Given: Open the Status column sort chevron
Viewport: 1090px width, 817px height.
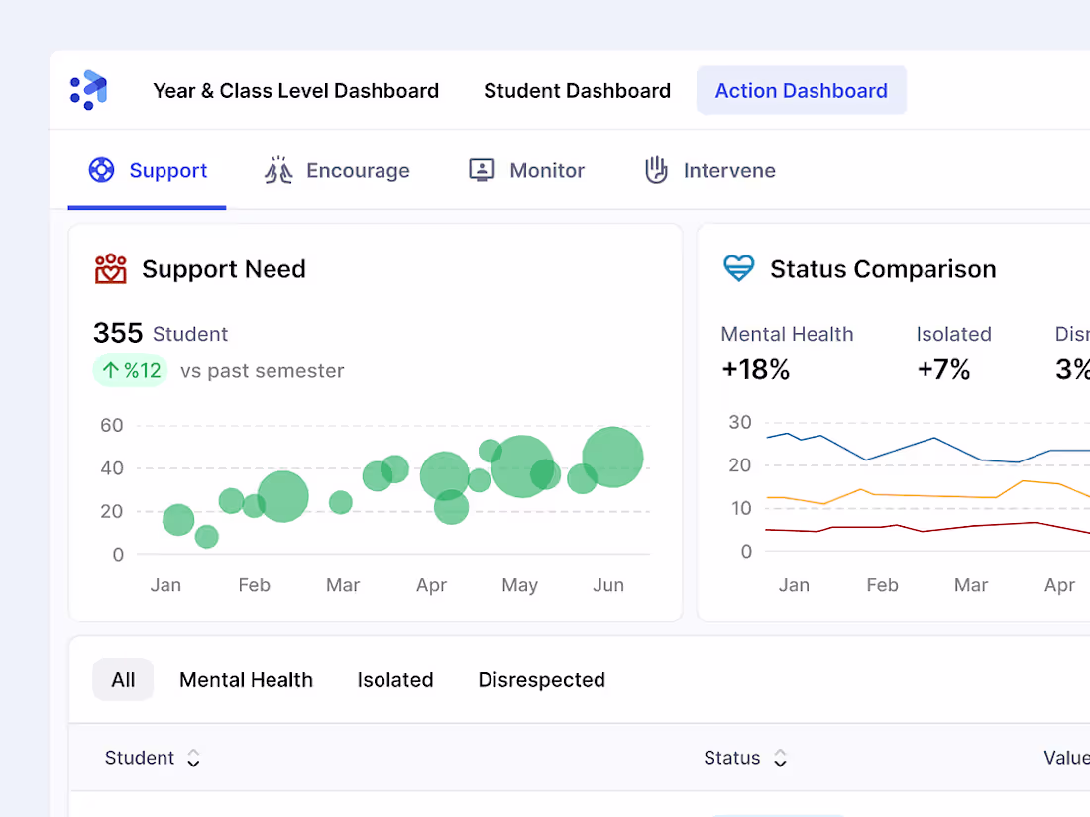Looking at the screenshot, I should click(780, 758).
